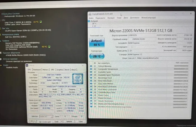
Task: Click the 7439 total hours value
Action: pyautogui.click(x=185, y=50)
